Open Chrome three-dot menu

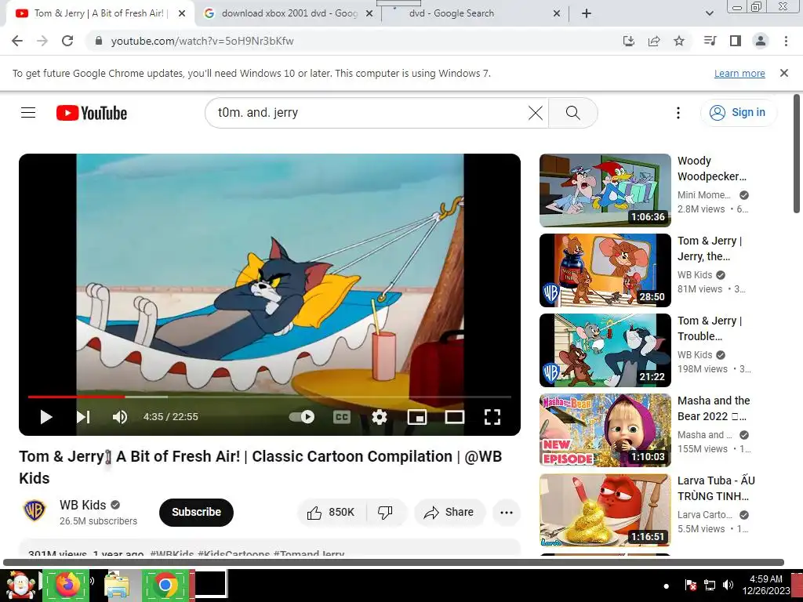click(x=786, y=41)
